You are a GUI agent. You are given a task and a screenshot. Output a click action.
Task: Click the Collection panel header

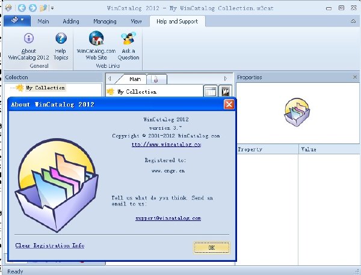(53, 77)
